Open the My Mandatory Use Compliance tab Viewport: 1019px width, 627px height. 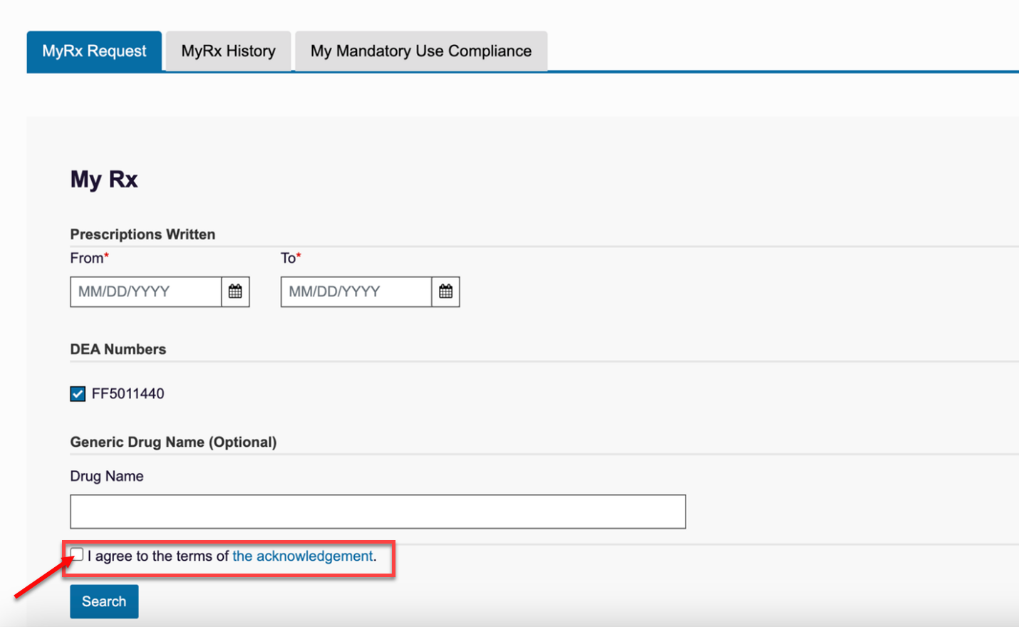coord(420,51)
